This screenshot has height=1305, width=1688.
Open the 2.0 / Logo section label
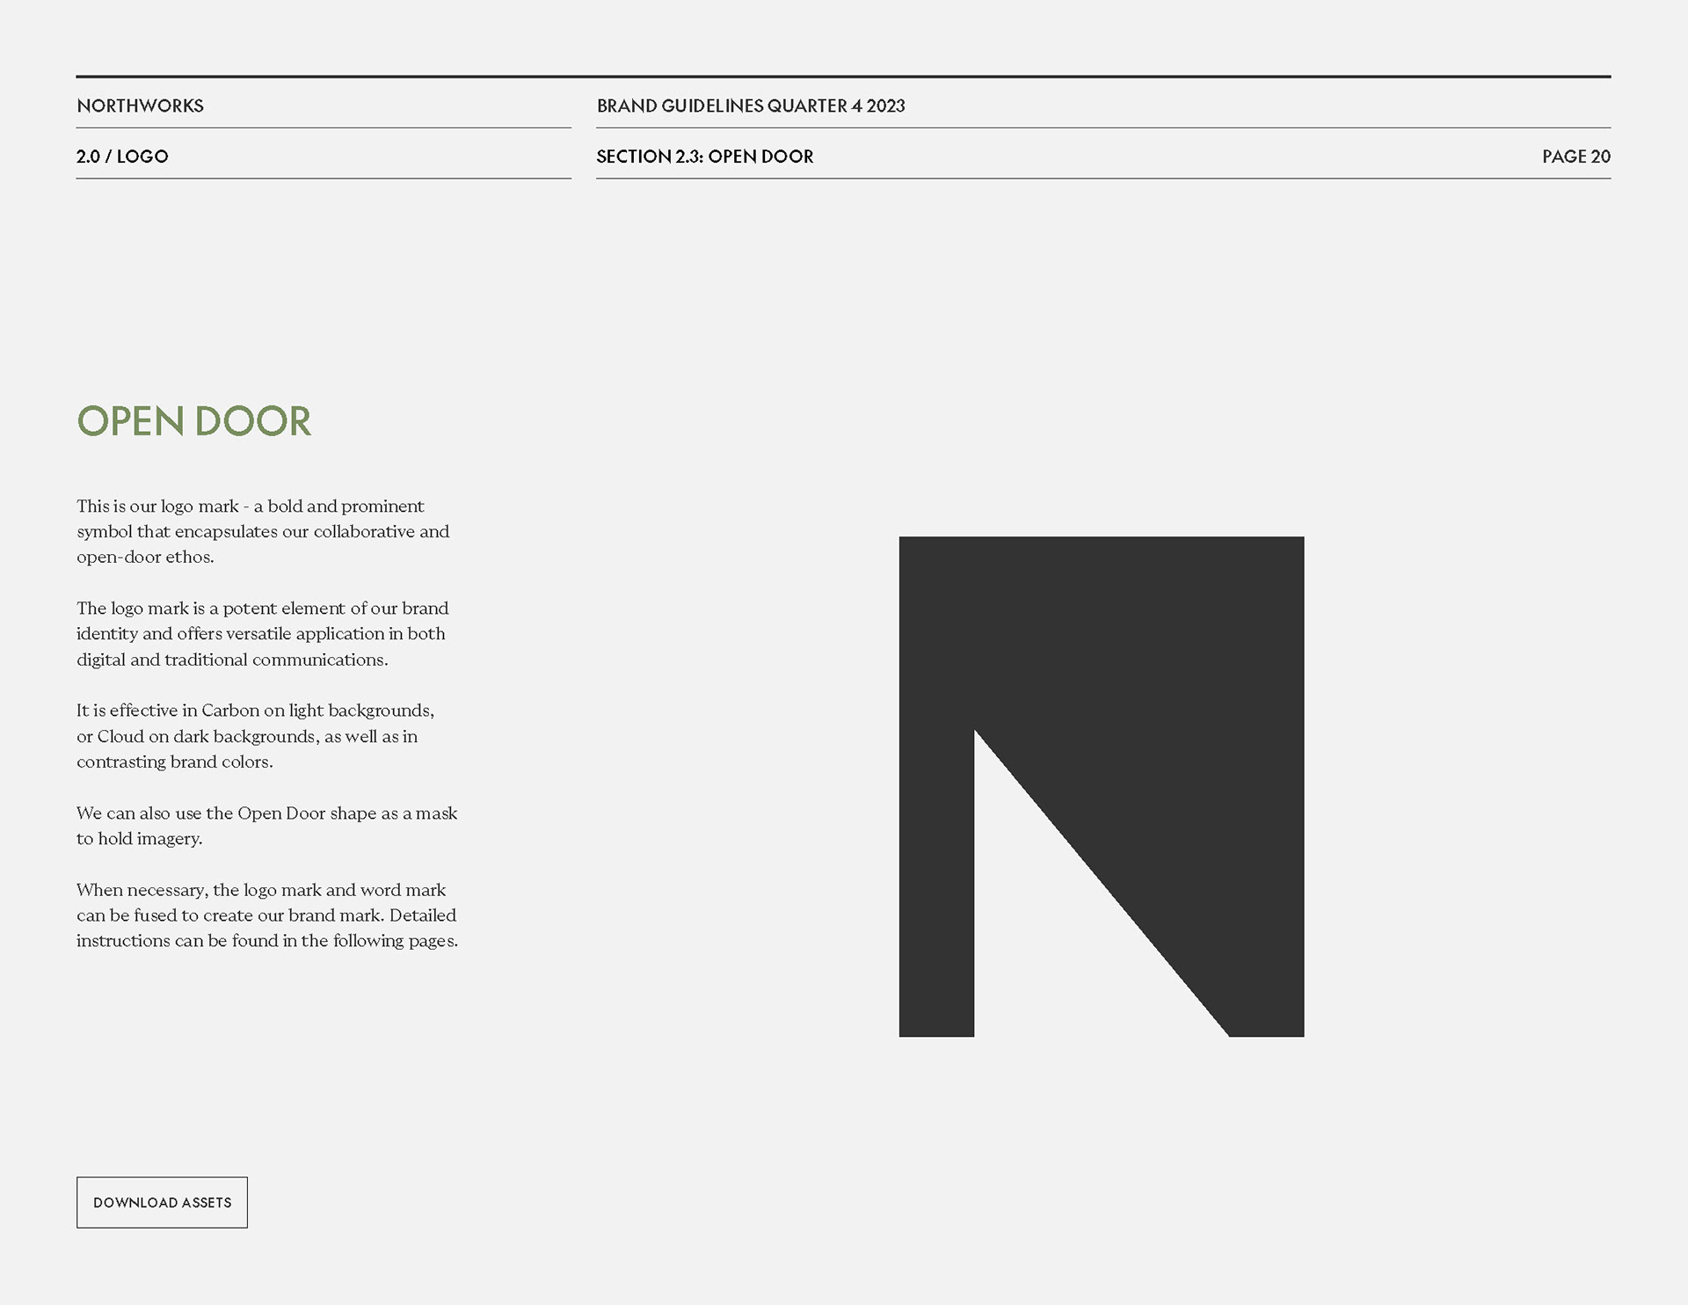tap(122, 157)
